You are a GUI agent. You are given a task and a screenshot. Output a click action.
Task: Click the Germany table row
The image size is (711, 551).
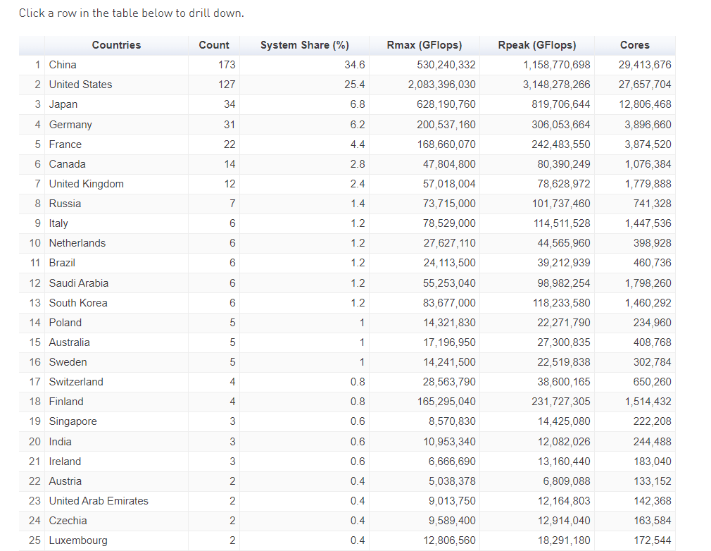(x=70, y=125)
